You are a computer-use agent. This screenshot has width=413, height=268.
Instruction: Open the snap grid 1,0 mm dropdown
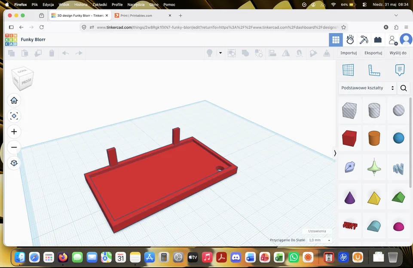319,240
